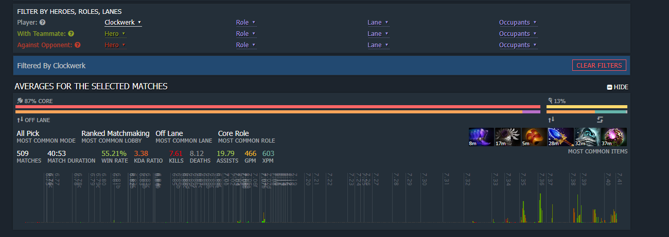Image resolution: width=669 pixels, height=237 pixels.
Task: Open the Player row Lane dropdown
Action: click(378, 22)
